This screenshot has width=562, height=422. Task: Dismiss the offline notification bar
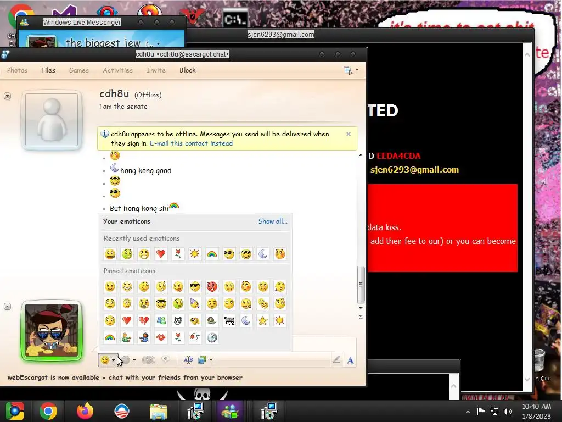(349, 134)
